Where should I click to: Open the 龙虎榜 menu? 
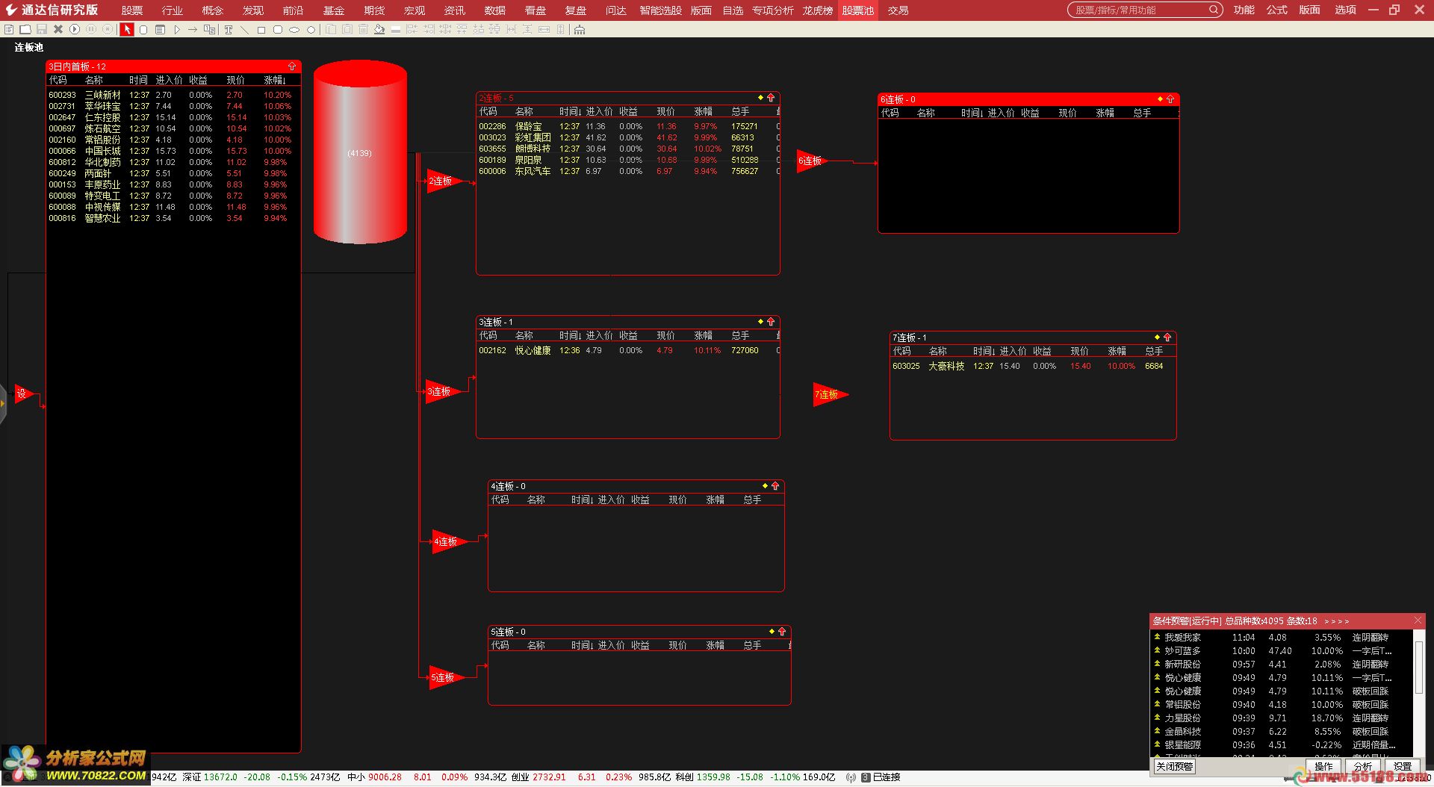tap(818, 10)
